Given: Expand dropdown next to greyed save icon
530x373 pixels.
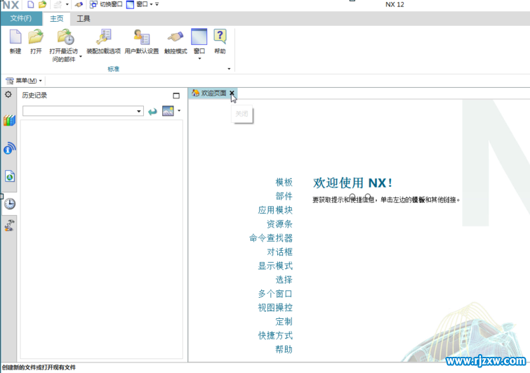Looking at the screenshot, I should pos(67,4).
